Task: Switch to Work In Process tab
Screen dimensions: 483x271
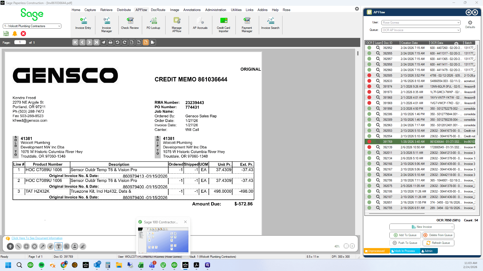Action: 405,251
